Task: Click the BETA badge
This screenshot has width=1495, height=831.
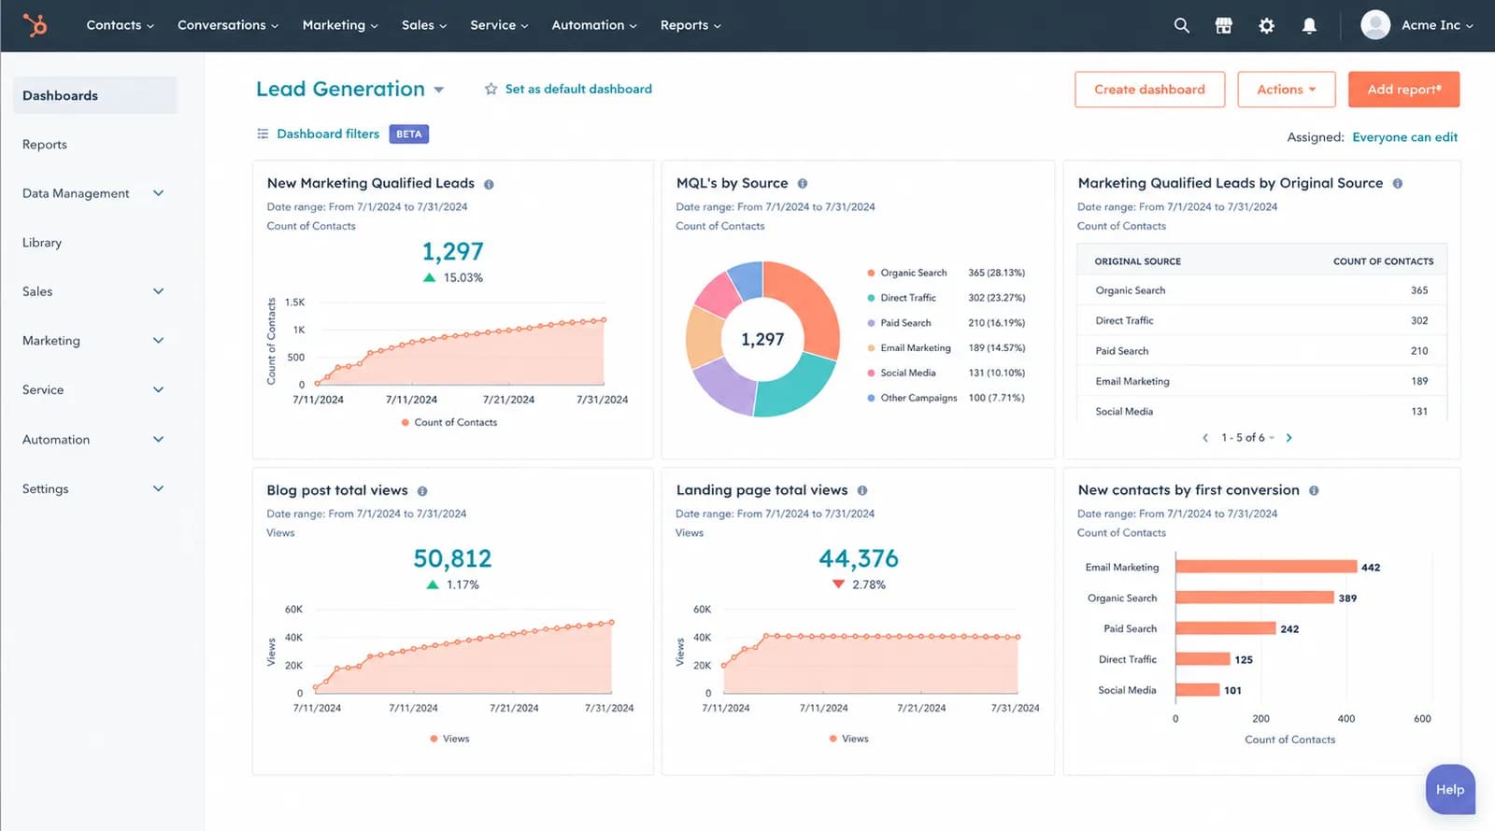Action: click(408, 134)
